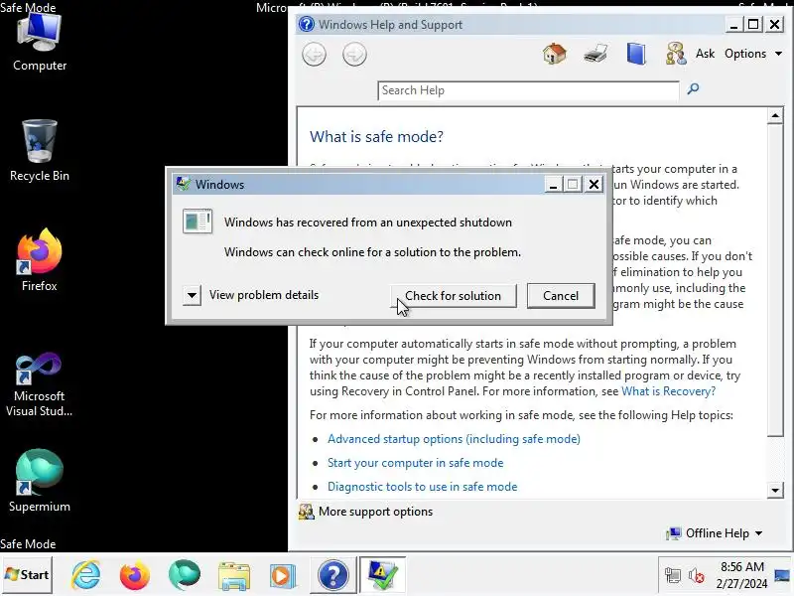The height and width of the screenshot is (596, 794).
Task: Open the Start menu
Action: click(x=27, y=575)
